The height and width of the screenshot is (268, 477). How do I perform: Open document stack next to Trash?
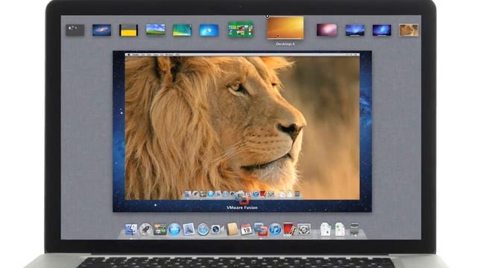(340, 229)
